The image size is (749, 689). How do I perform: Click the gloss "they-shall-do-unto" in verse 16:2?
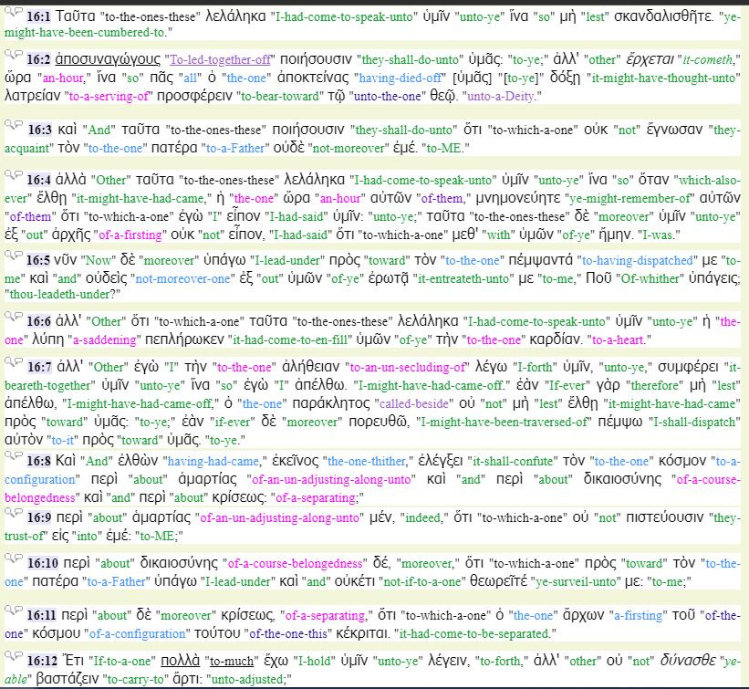(411, 59)
